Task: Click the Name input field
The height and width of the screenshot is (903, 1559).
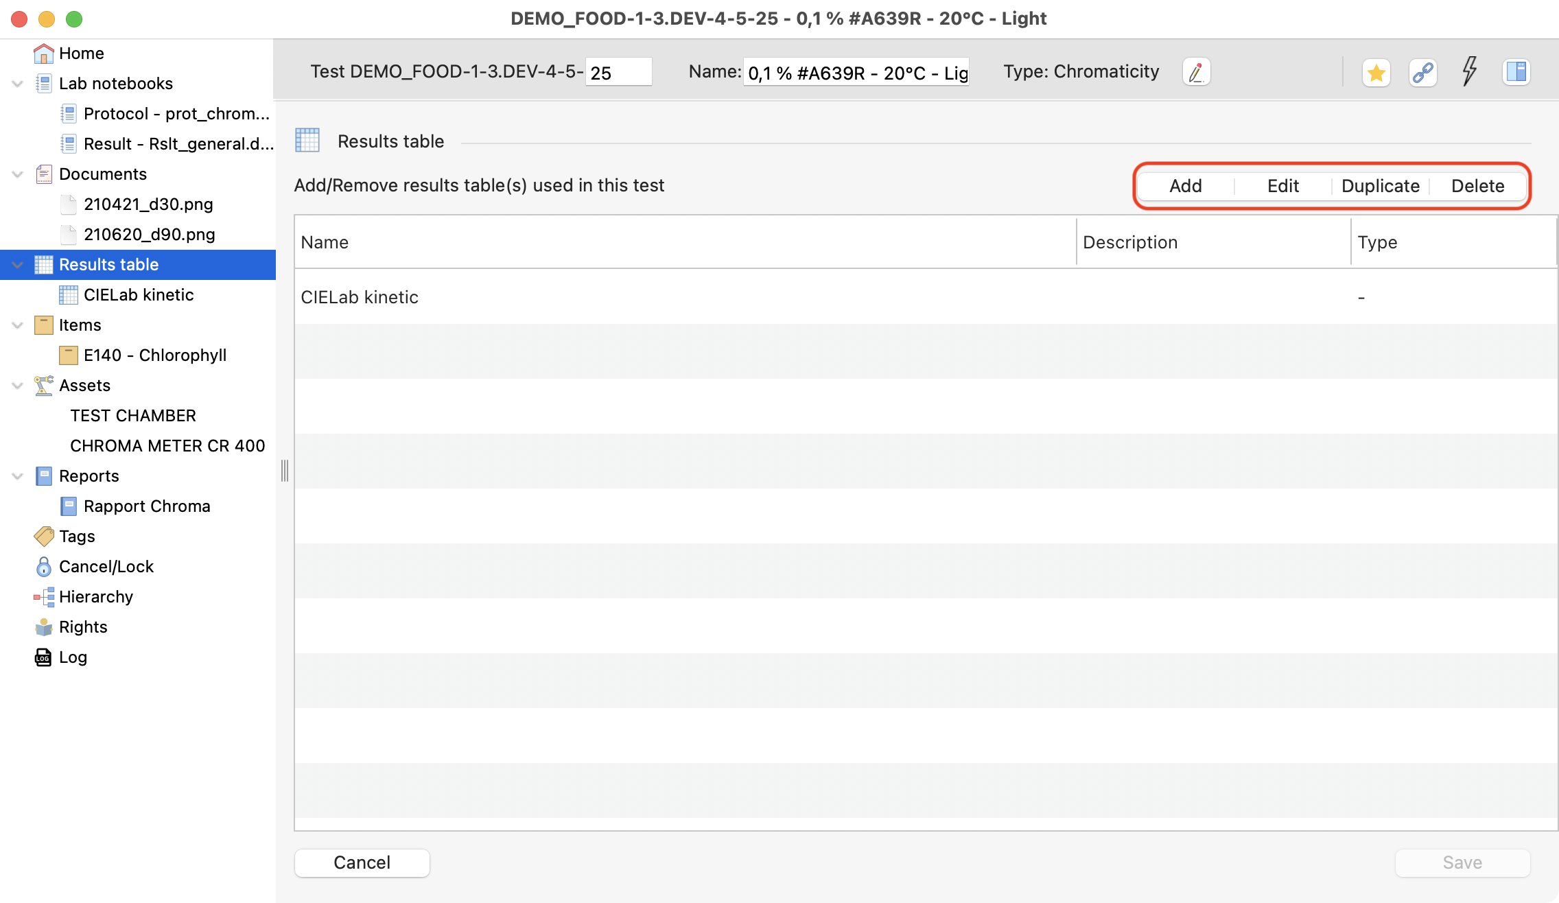Action: pyautogui.click(x=856, y=72)
